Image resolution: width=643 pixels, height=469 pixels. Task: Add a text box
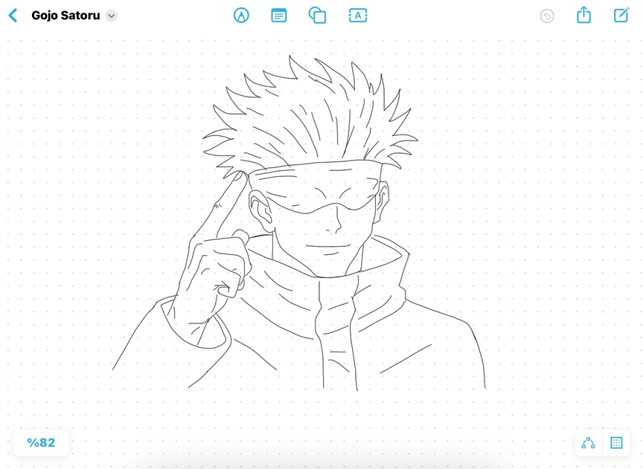pyautogui.click(x=358, y=16)
